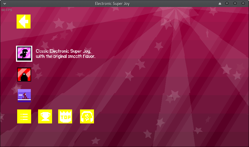Click the spotlight burst center near the top
The width and height of the screenshot is (249, 147).
[175, 9]
